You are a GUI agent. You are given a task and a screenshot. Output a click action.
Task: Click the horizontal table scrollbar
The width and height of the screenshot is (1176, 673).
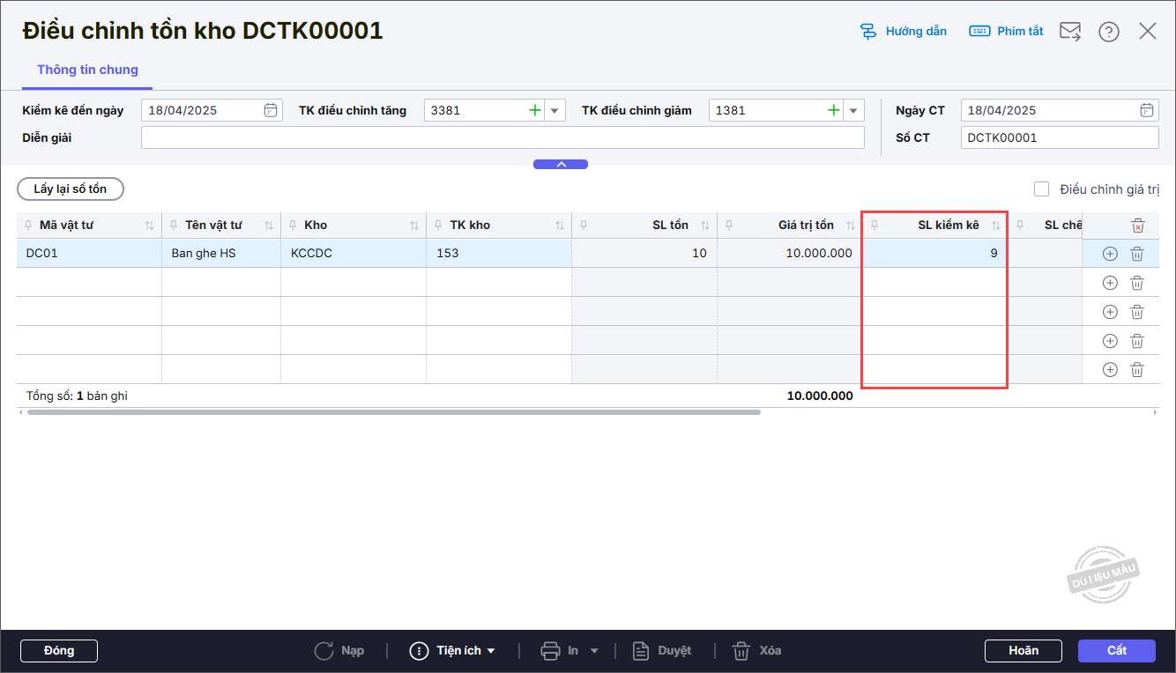[x=393, y=412]
